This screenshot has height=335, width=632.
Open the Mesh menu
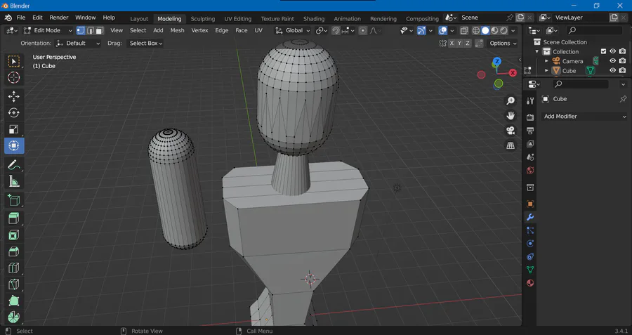[177, 30]
